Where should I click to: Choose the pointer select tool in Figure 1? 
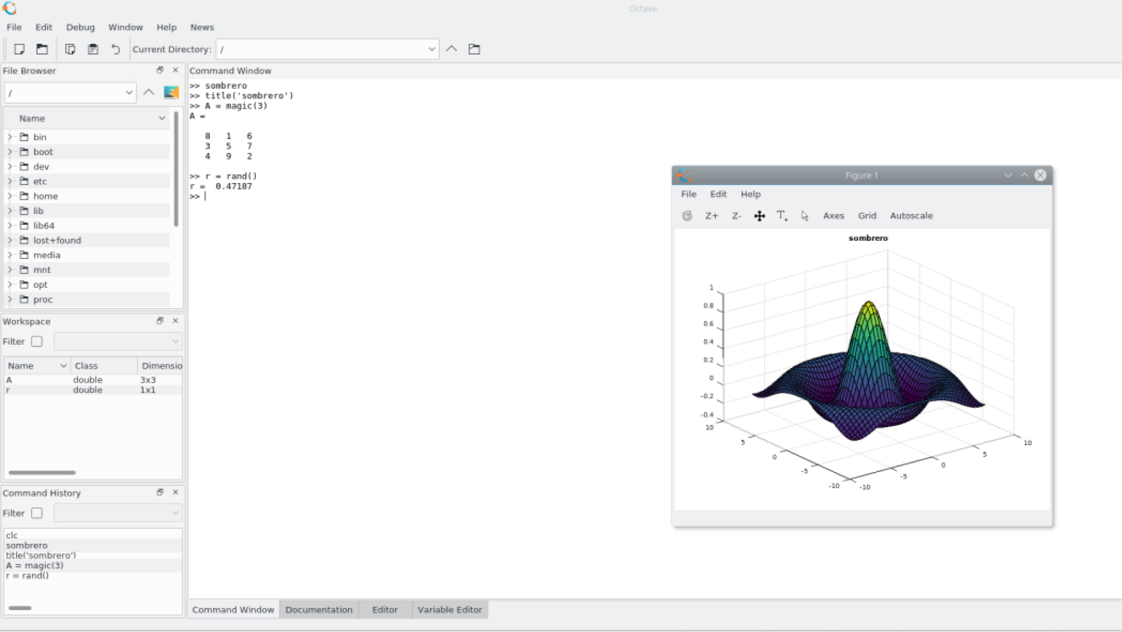(804, 216)
